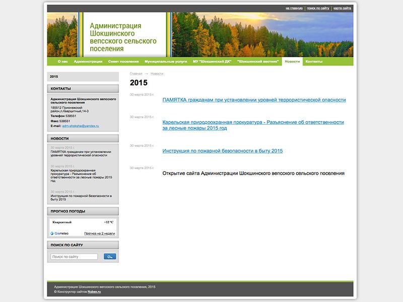Click the adm-shoksha@yandex.ru email link
This screenshot has width=403, height=302.
pos(81,126)
